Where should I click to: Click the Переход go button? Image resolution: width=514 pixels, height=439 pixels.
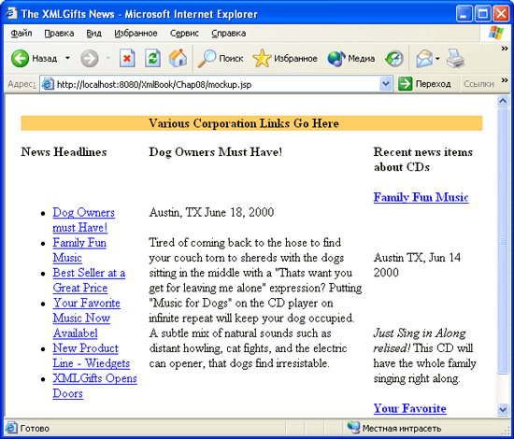[x=425, y=84]
